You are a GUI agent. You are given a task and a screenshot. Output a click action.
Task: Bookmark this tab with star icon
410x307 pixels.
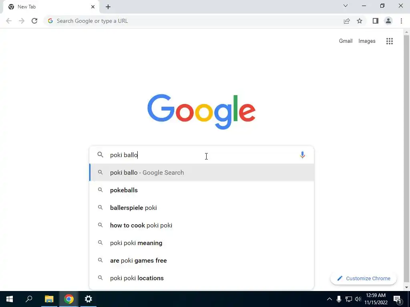pyautogui.click(x=360, y=21)
